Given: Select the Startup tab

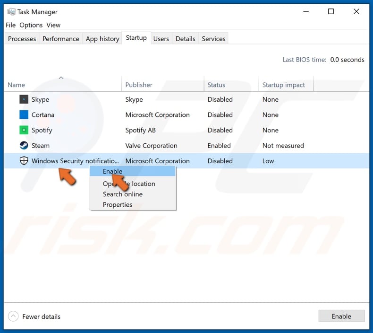Looking at the screenshot, I should pyautogui.click(x=136, y=38).
